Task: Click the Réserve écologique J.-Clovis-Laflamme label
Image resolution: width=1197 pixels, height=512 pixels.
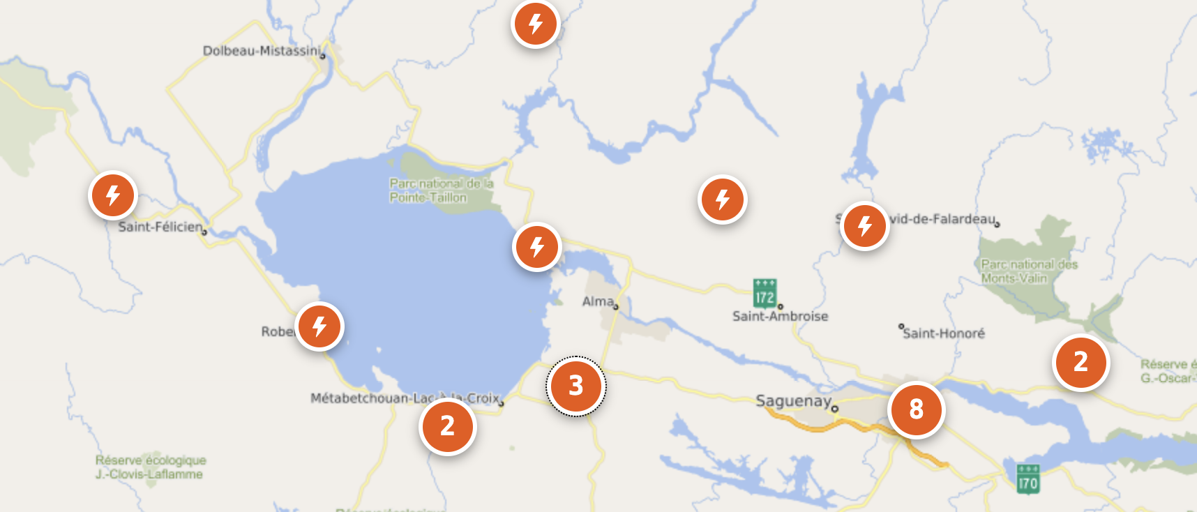Action: click(x=151, y=467)
